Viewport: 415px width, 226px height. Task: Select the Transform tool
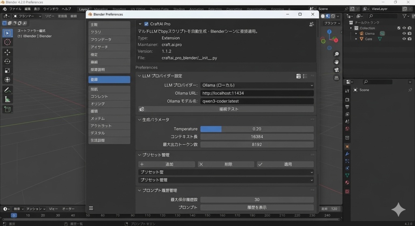7,80
